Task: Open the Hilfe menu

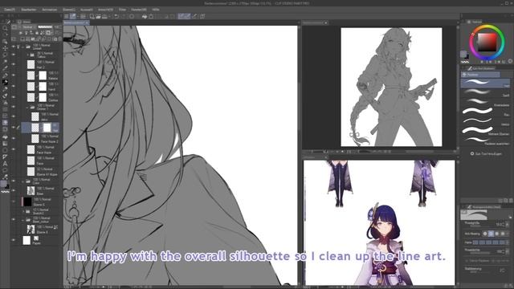Action: coord(156,10)
